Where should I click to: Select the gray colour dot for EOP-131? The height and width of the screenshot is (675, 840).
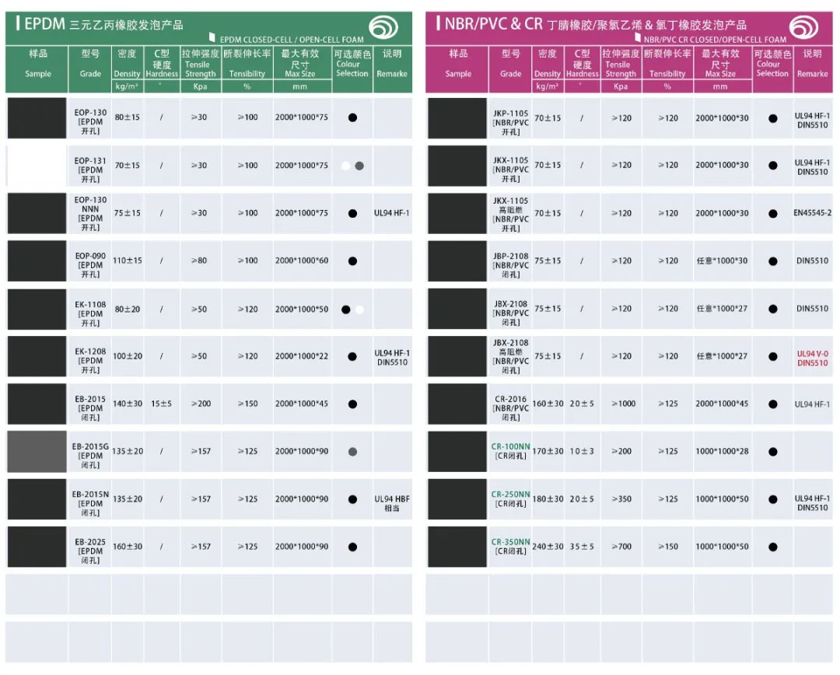(x=359, y=166)
